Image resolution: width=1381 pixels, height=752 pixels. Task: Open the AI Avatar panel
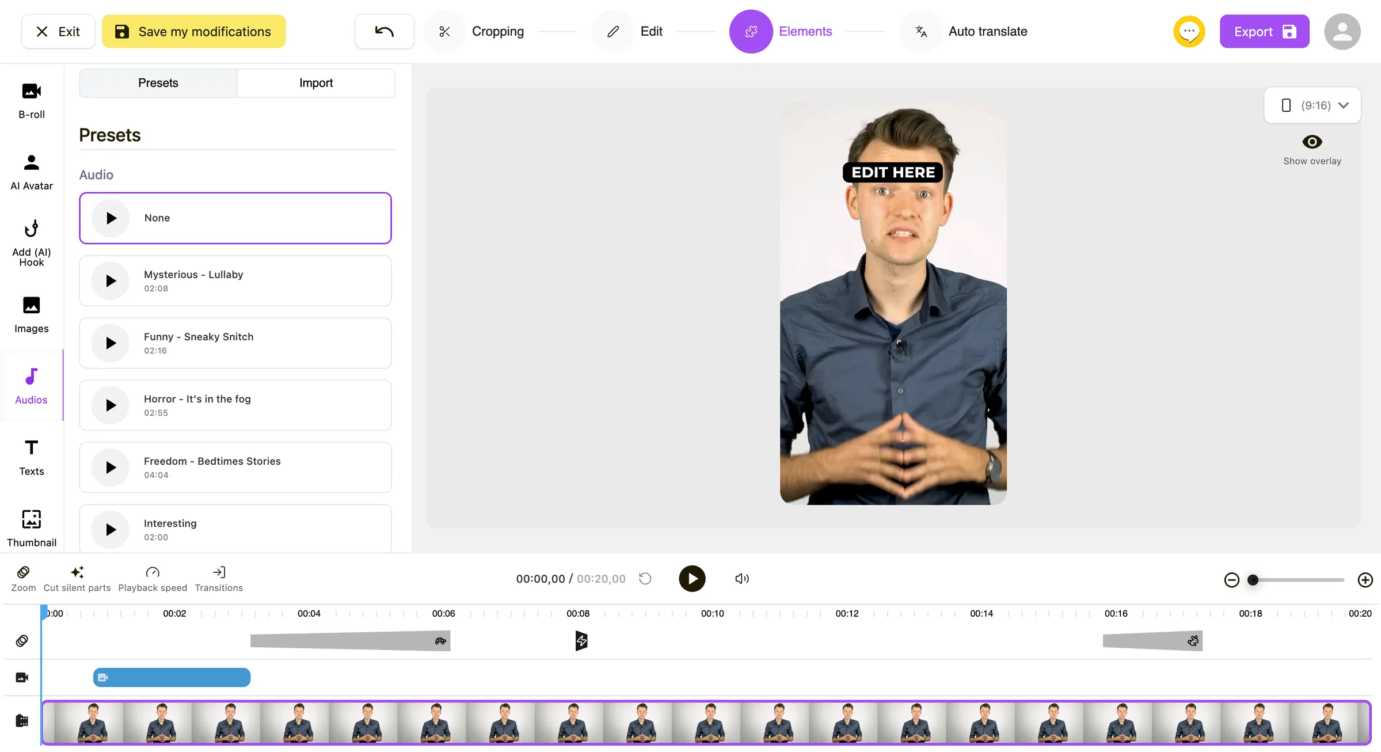(x=32, y=172)
